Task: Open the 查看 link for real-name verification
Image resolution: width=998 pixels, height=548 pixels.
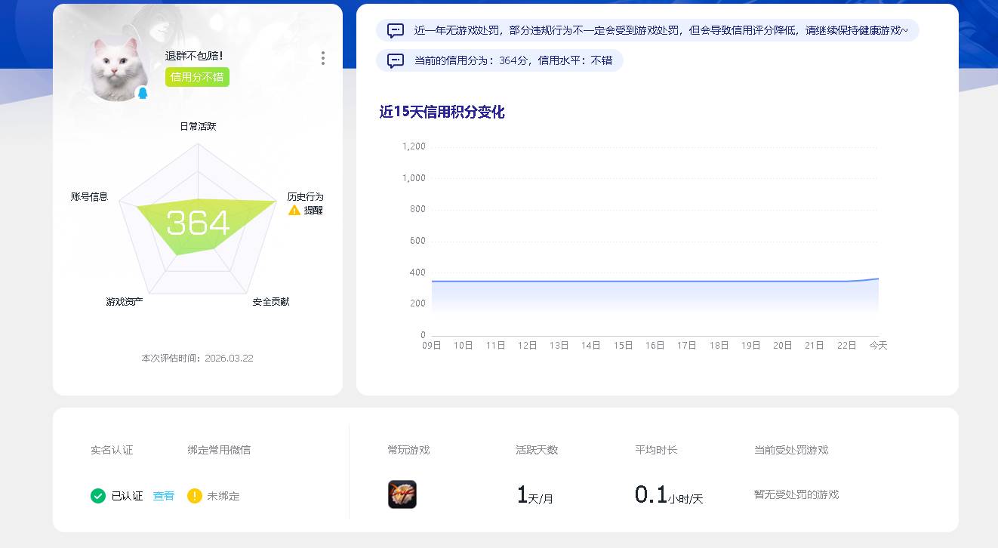Action: (163, 496)
